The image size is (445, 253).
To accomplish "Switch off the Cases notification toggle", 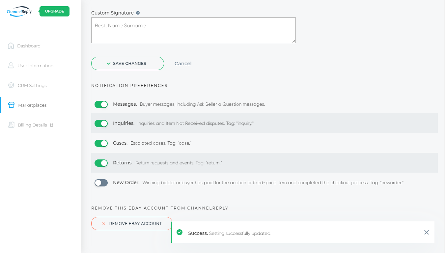I will 101,143.
